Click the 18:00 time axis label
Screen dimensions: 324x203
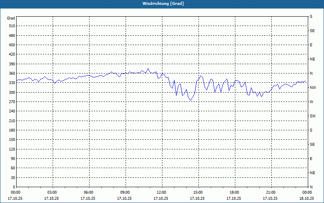[x=234, y=192]
